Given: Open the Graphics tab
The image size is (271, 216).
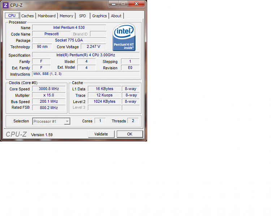Looking at the screenshot, I should coord(99,16).
